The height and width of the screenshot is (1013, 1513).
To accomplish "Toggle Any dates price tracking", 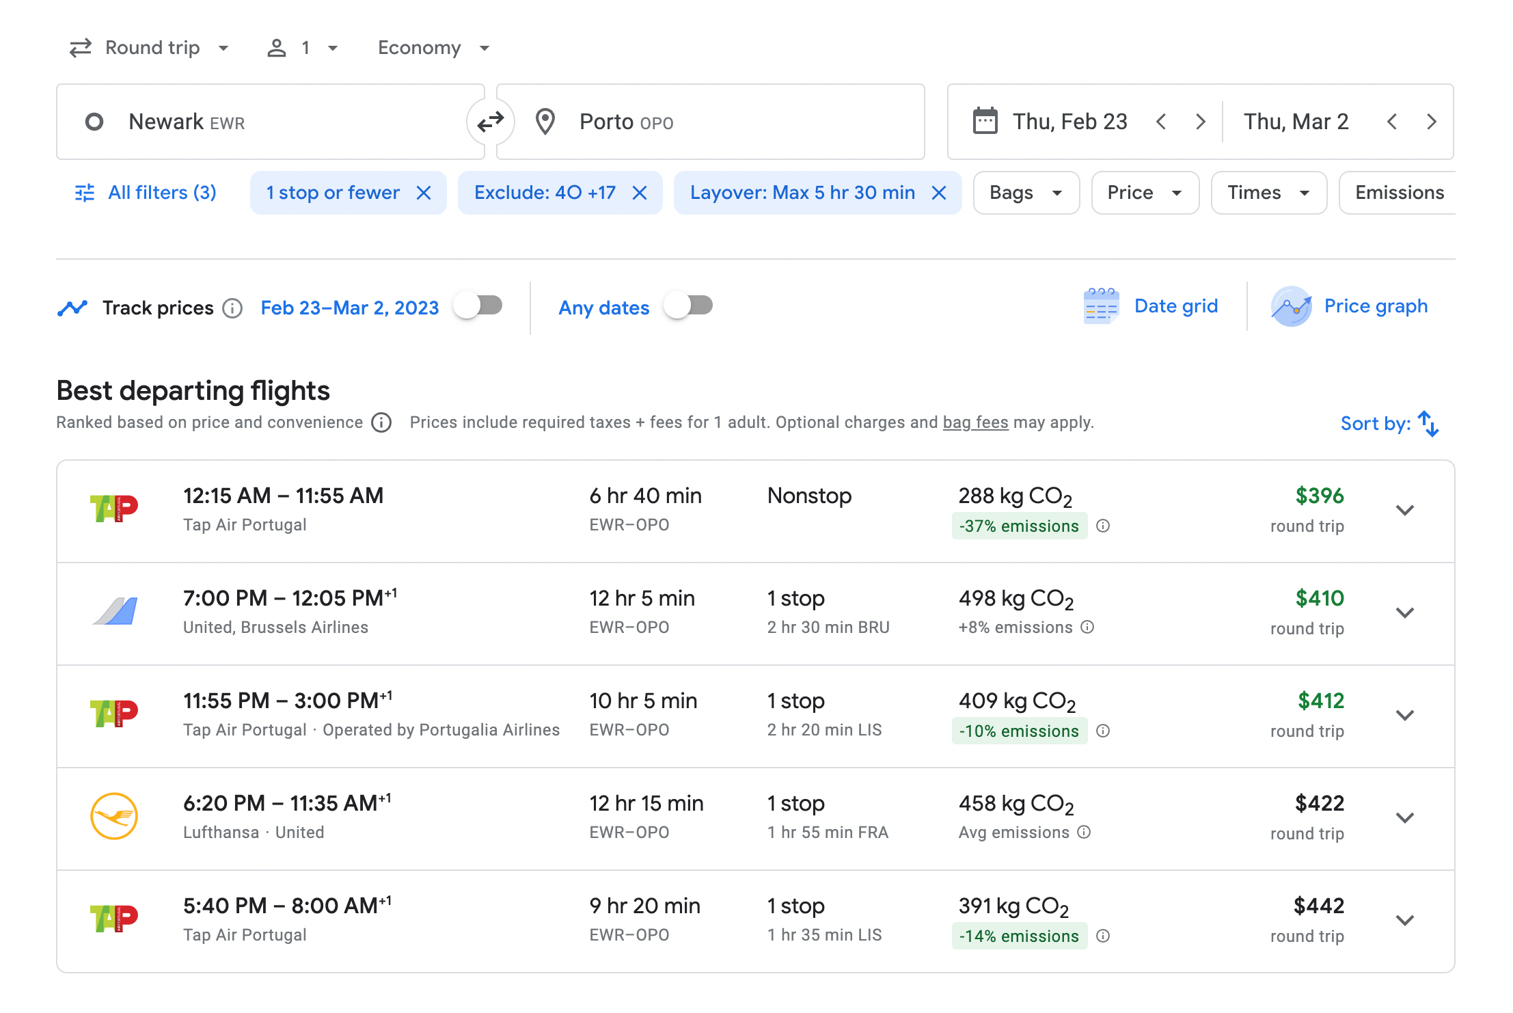I will 689,306.
